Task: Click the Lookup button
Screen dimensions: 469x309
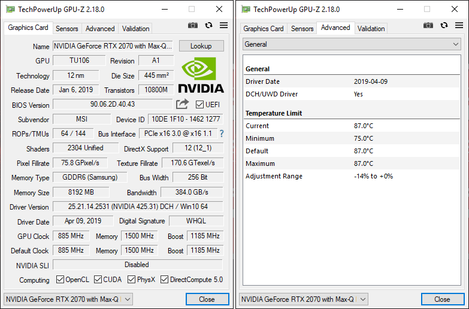Action: click(201, 46)
